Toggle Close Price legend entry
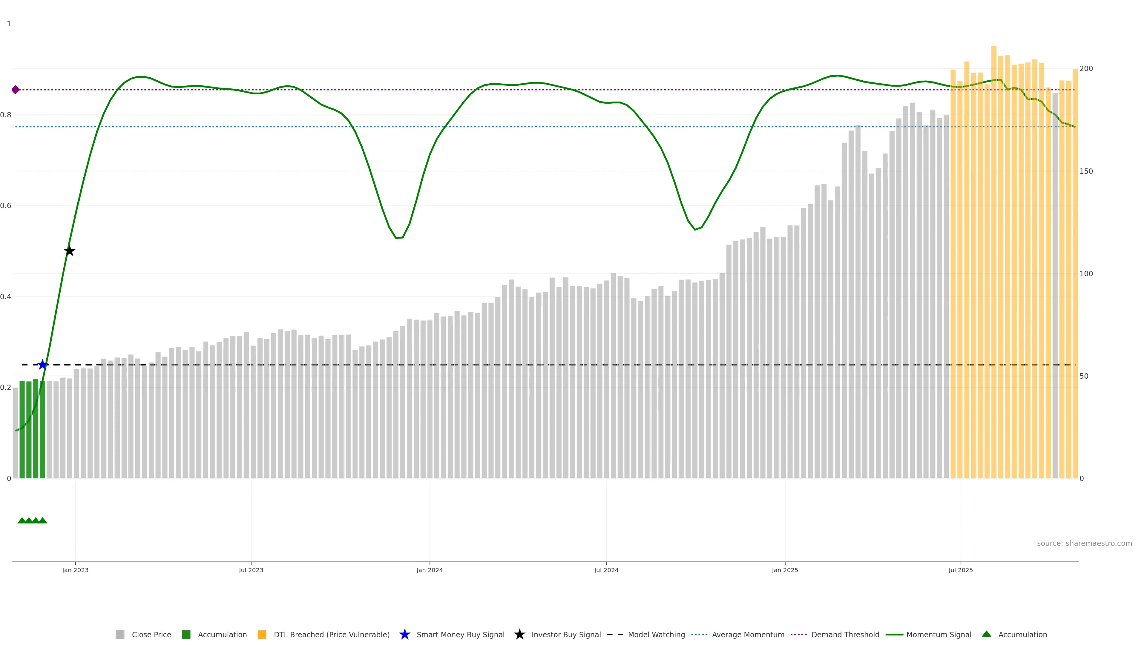 (x=151, y=634)
